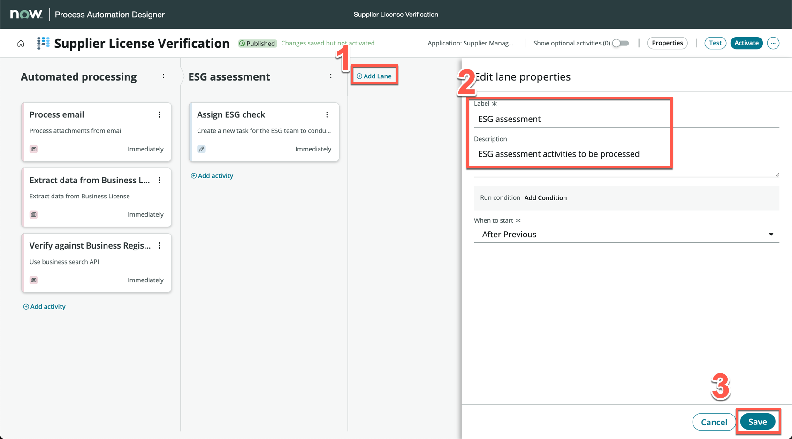This screenshot has width=792, height=439.
Task: Open the more actions ellipsis button
Action: (x=773, y=43)
